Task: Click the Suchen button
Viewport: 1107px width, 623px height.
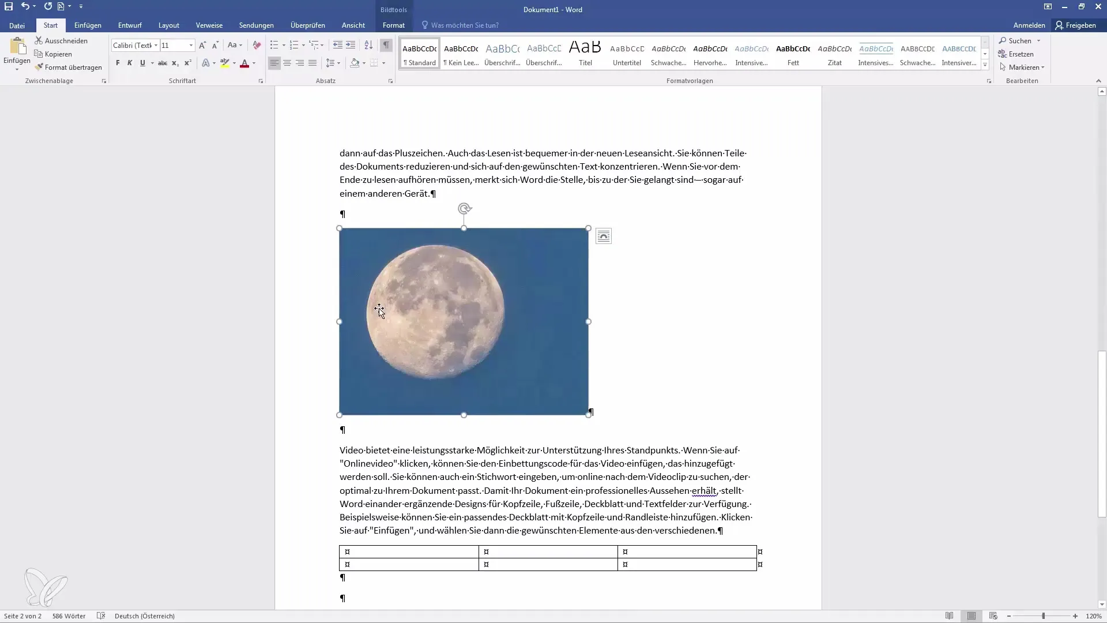Action: [x=1015, y=40]
